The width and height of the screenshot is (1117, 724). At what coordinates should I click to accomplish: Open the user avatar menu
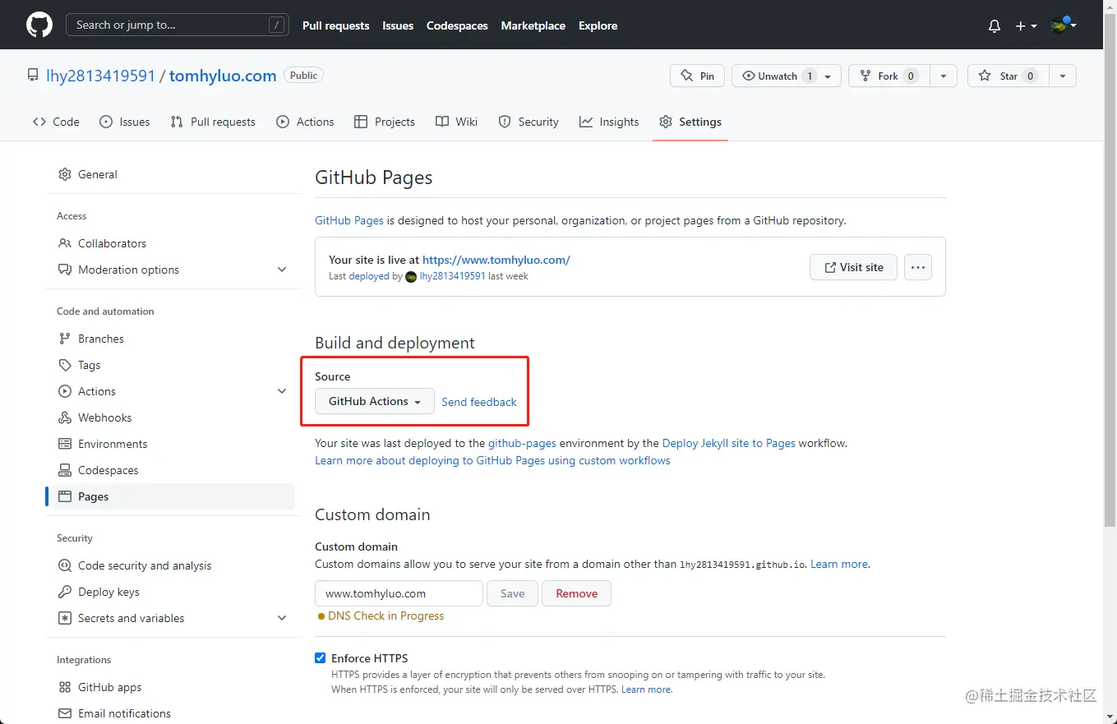[1064, 25]
